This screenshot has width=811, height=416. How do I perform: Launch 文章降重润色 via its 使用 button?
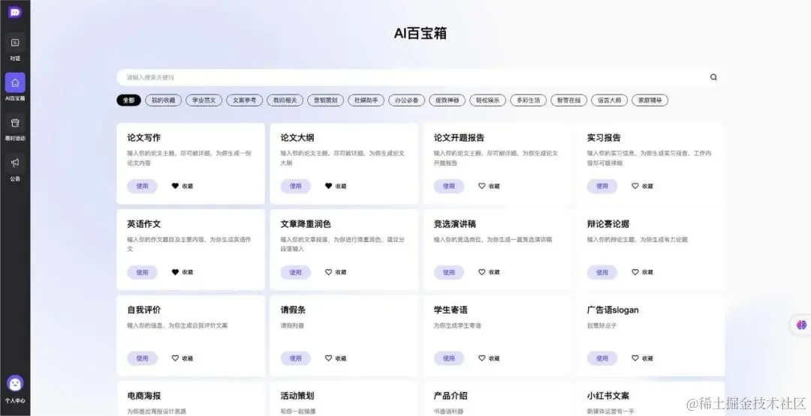295,272
